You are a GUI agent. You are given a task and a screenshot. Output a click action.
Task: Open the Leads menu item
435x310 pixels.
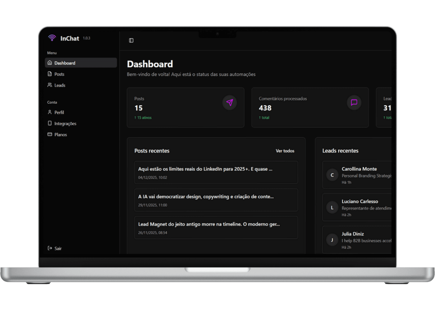(60, 85)
